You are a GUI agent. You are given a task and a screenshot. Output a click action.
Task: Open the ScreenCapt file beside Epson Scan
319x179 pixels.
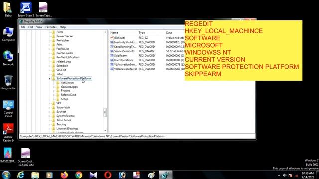coord(43,9)
